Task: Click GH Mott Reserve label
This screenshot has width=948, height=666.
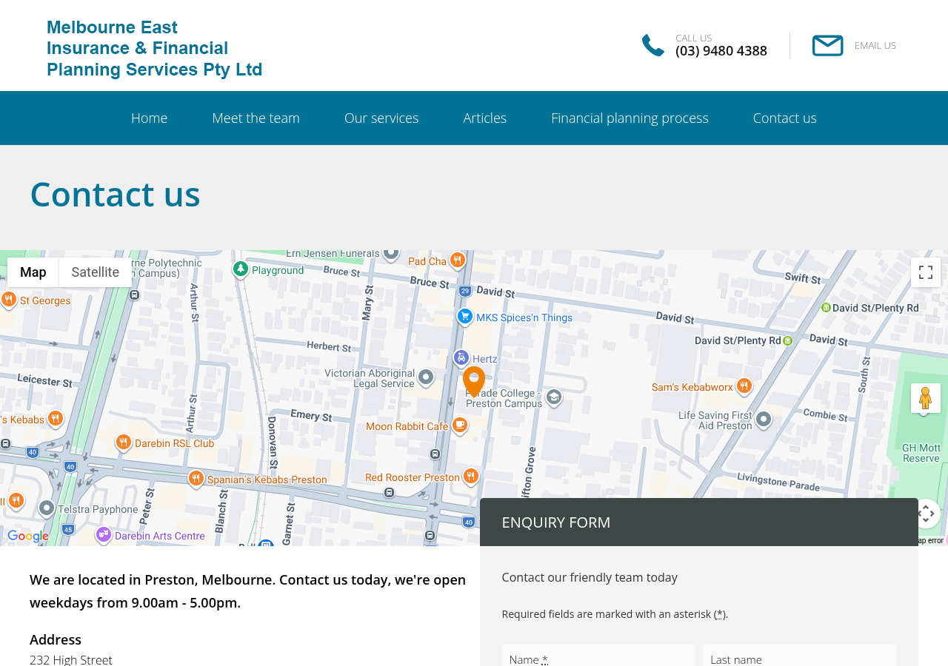Action: pos(921,453)
